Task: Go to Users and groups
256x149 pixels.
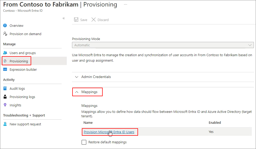Action: [23, 53]
